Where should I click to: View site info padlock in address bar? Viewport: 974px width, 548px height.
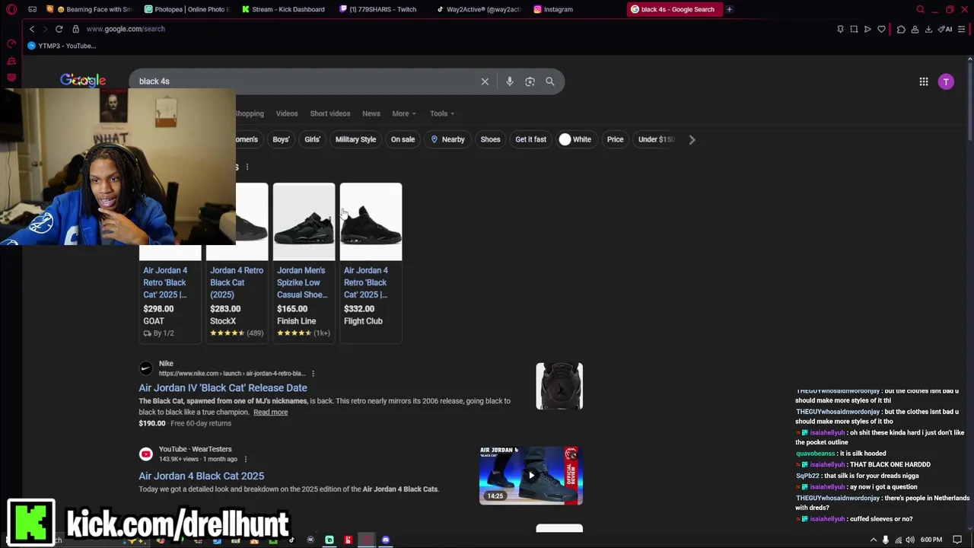(x=75, y=29)
